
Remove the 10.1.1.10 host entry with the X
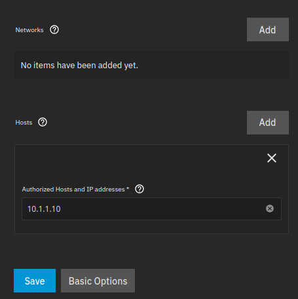click(x=272, y=158)
